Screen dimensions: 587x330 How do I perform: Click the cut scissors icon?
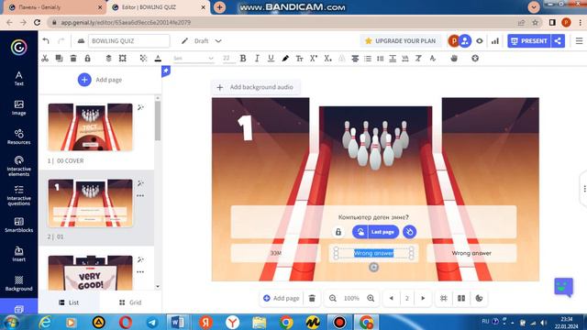[45, 59]
